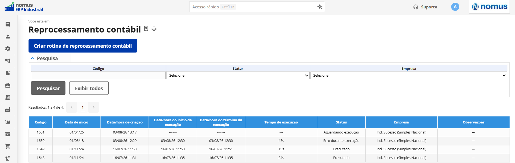515x163 pixels.
Task: Click the Observações column header
Action: point(473,122)
